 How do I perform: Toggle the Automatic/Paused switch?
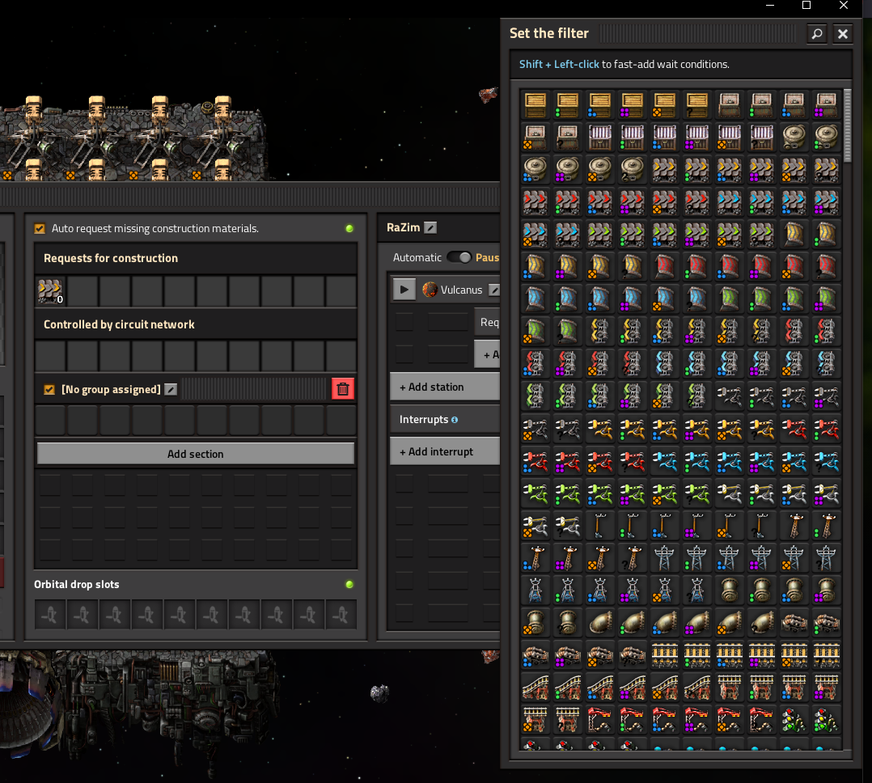[459, 257]
